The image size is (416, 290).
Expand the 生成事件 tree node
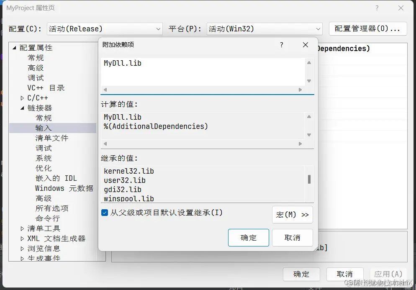coord(22,259)
